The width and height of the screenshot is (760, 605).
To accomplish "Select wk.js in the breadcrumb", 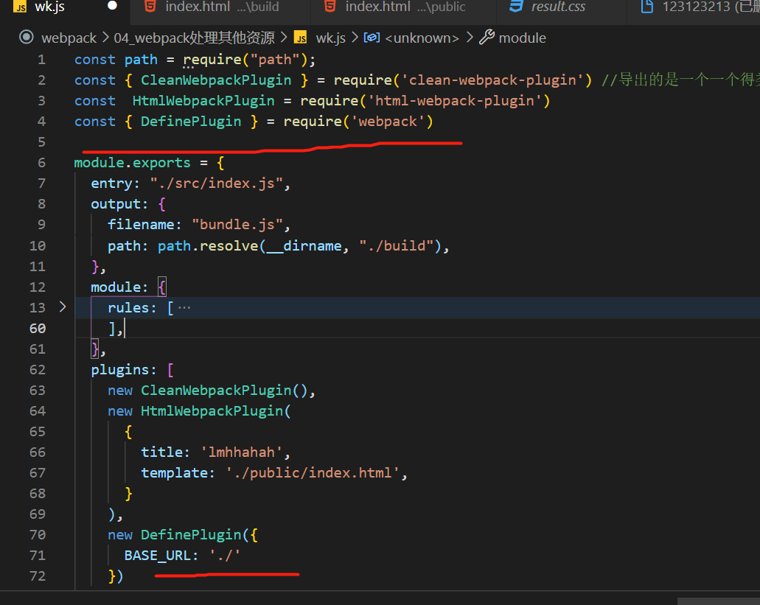I will (x=330, y=38).
